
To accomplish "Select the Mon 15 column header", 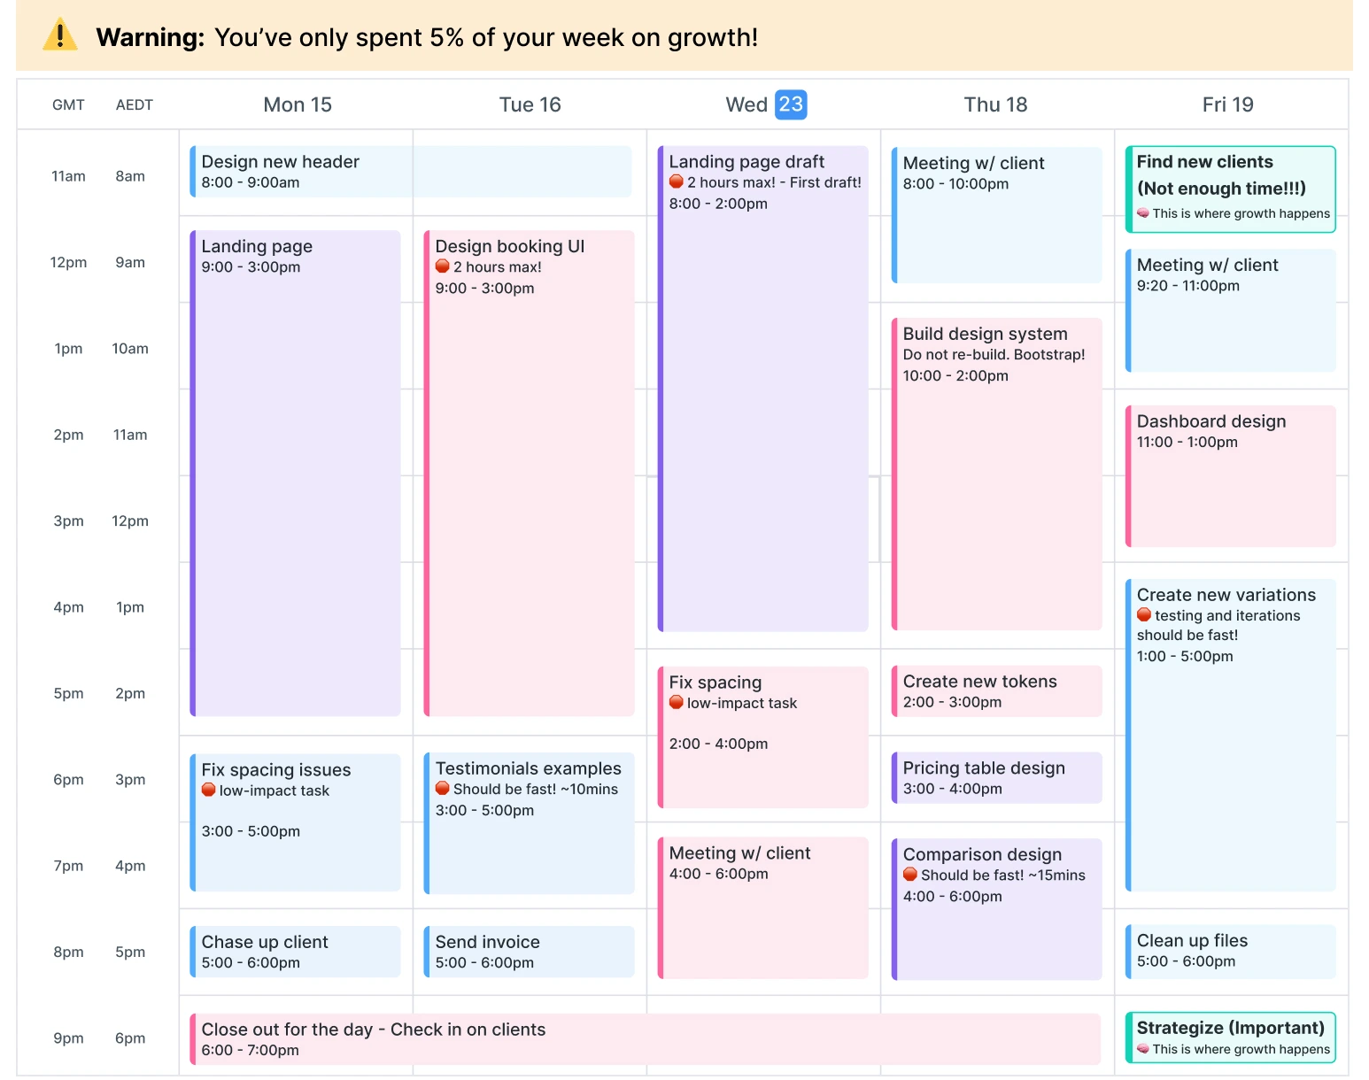I will 297,104.
